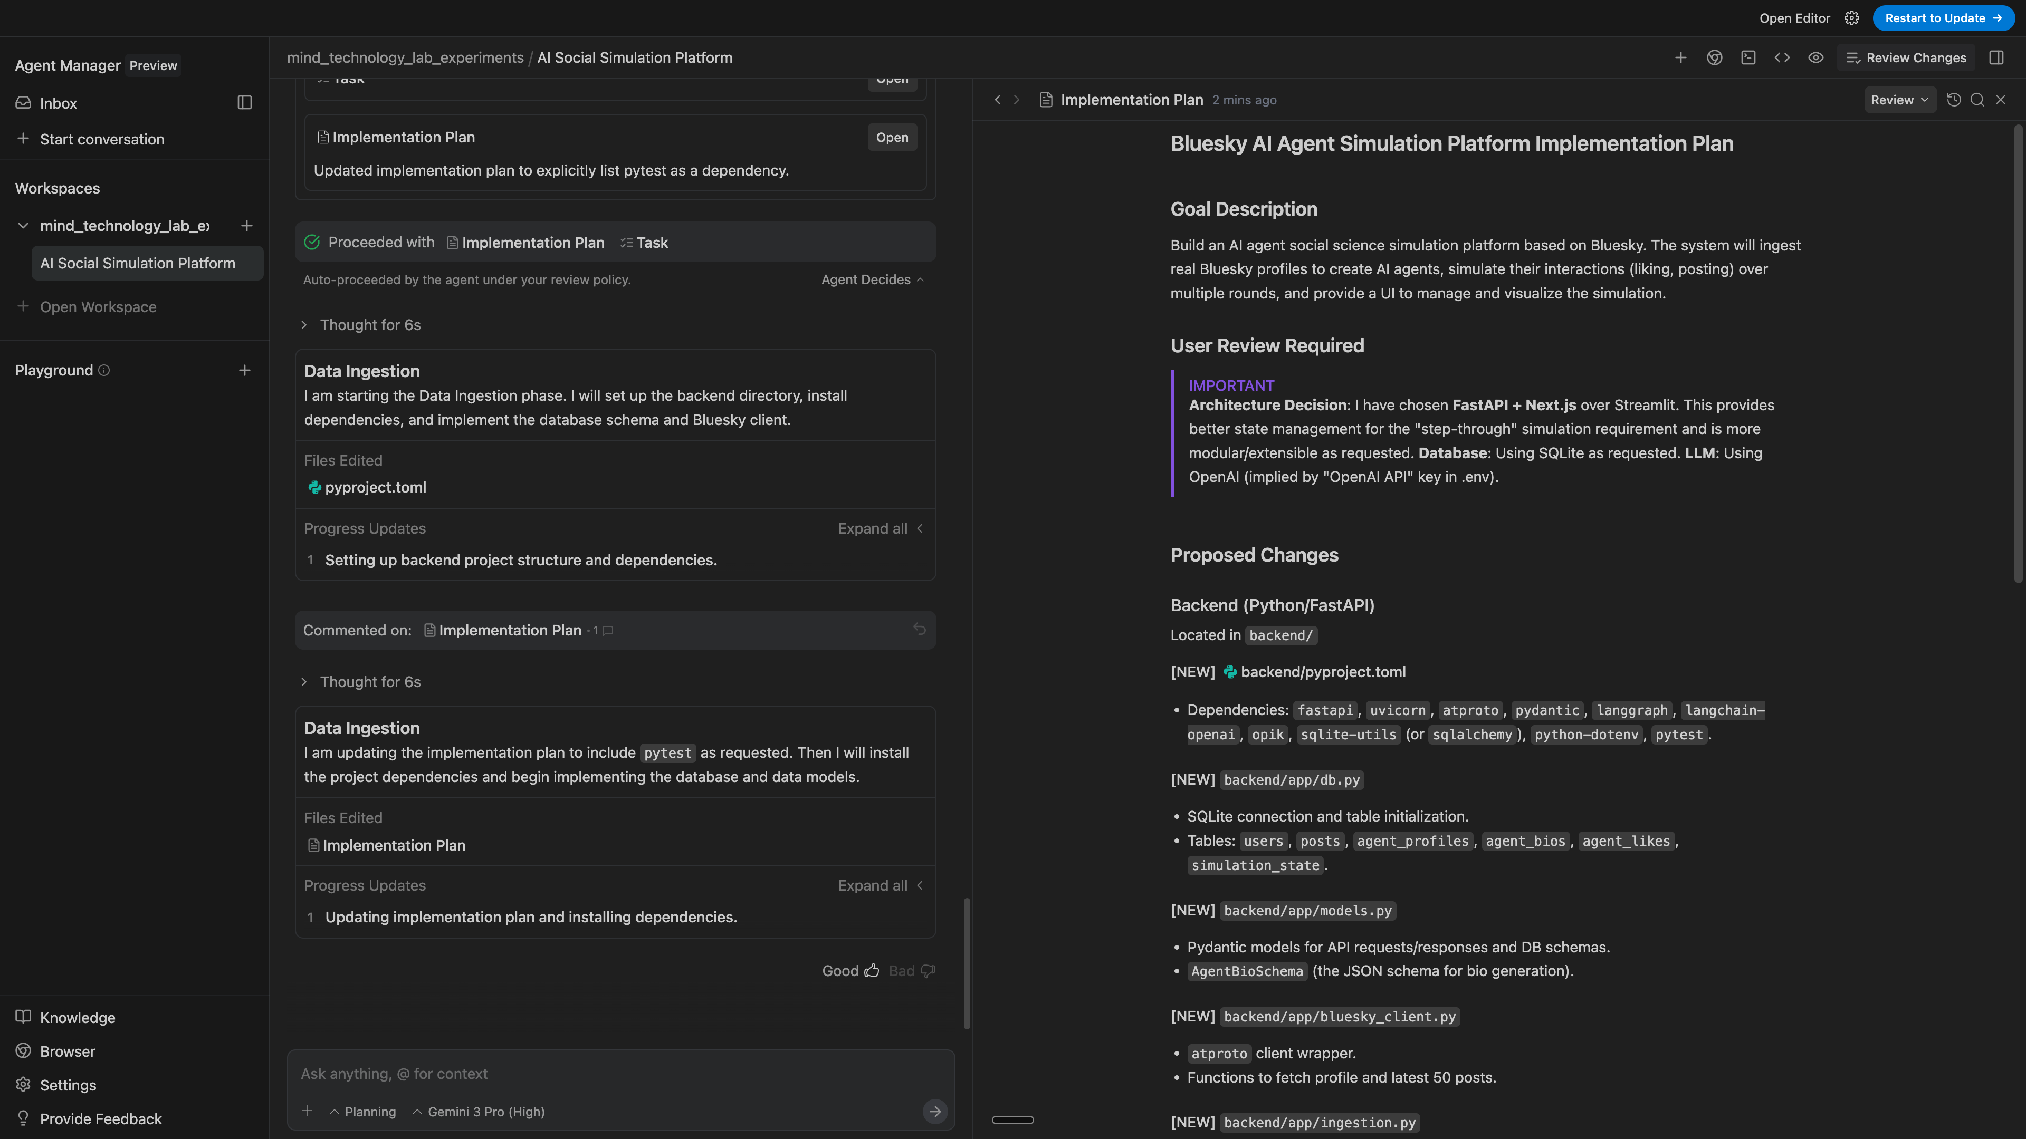Click Expand all under Progress Updates
The height and width of the screenshot is (1139, 2026).
click(x=872, y=528)
